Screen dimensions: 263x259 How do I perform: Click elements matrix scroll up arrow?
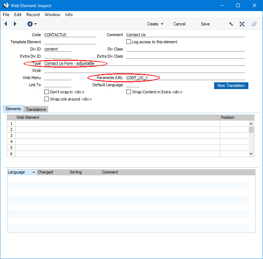(x=251, y=124)
